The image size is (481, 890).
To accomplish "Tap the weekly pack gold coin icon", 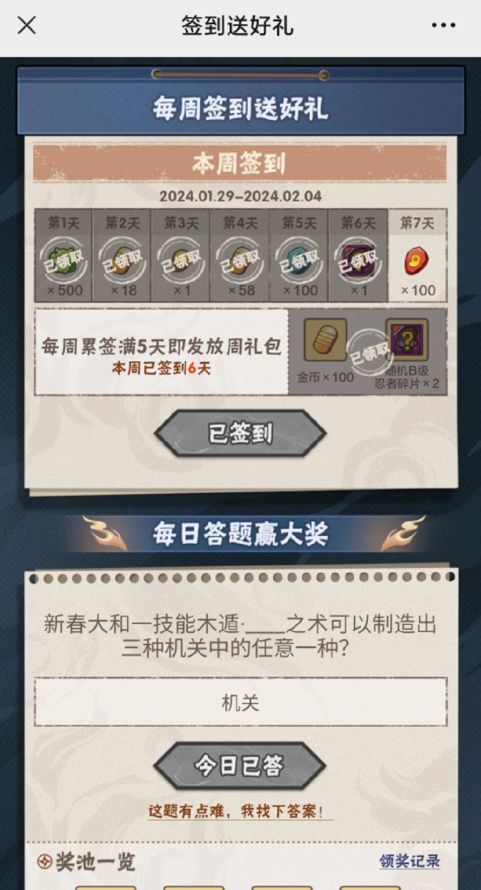I will click(326, 340).
